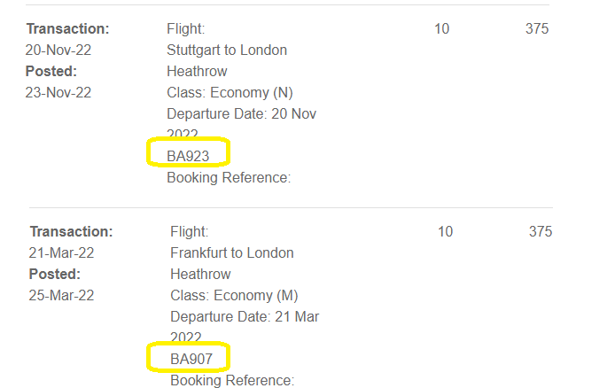Click Booking Reference under BA923
Viewport: 615px width, 388px height.
coord(229,177)
